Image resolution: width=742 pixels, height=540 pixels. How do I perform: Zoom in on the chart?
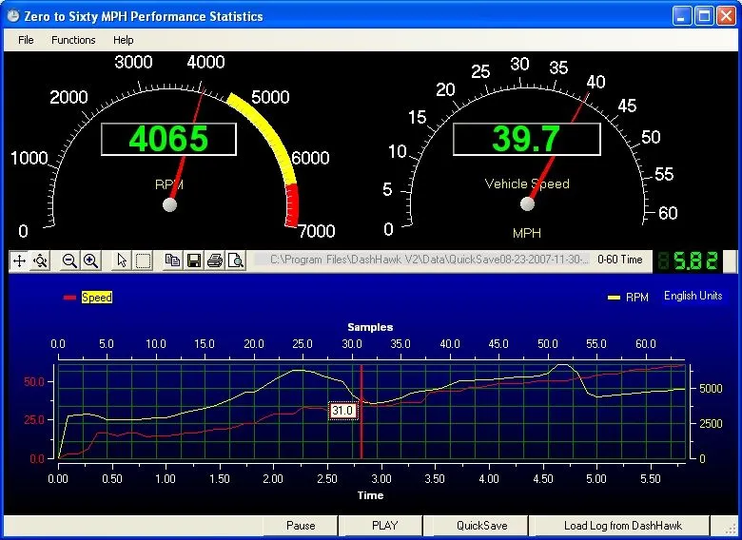(91, 260)
